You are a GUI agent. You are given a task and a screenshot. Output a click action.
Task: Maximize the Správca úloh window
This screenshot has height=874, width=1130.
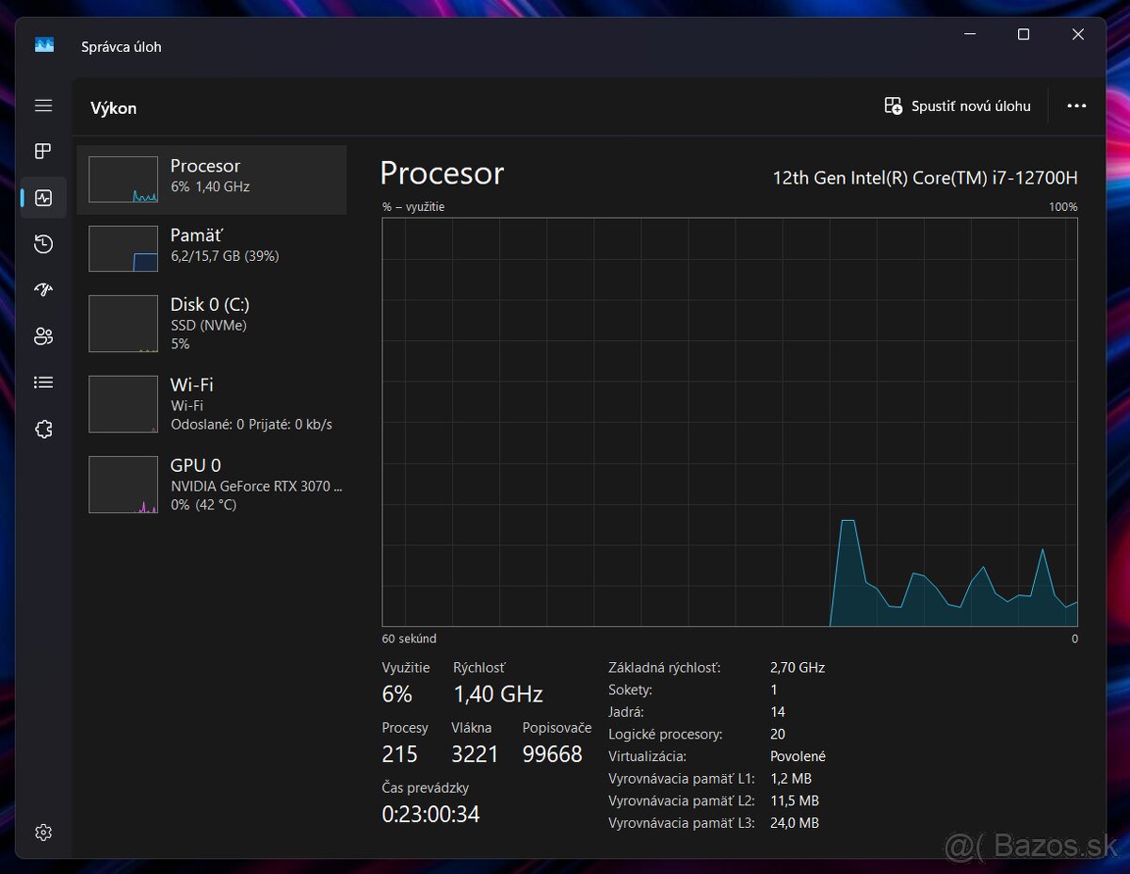coord(1024,34)
